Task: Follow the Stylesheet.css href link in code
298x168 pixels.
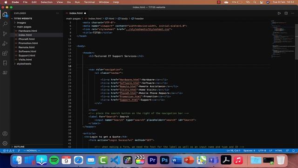Action: pos(148,29)
